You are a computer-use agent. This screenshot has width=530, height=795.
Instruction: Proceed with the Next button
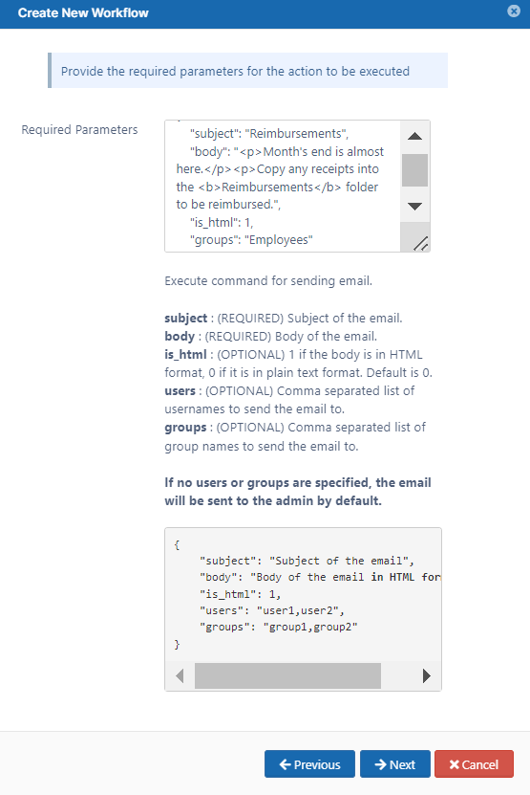tap(394, 764)
